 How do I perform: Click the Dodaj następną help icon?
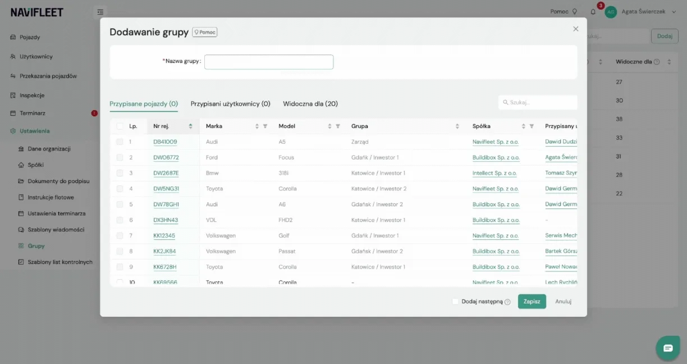coord(507,302)
